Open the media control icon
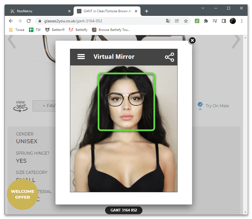Image resolution: width=252 pixels, height=219 pixels. (x=215, y=21)
